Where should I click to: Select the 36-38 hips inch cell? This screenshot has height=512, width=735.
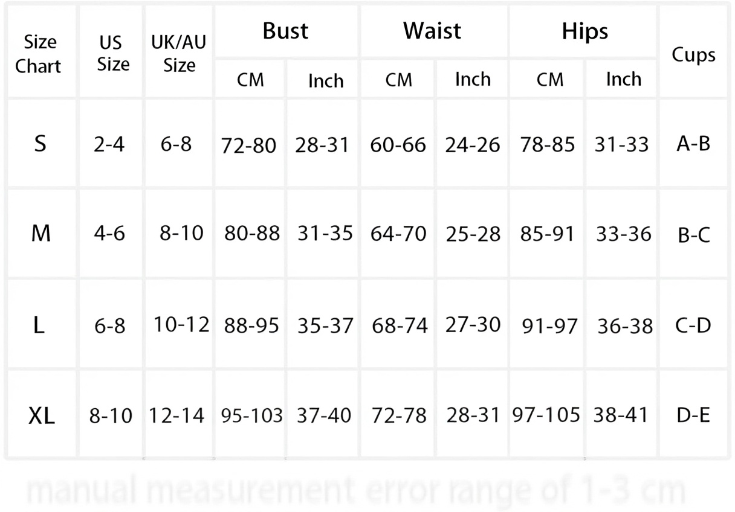point(624,326)
